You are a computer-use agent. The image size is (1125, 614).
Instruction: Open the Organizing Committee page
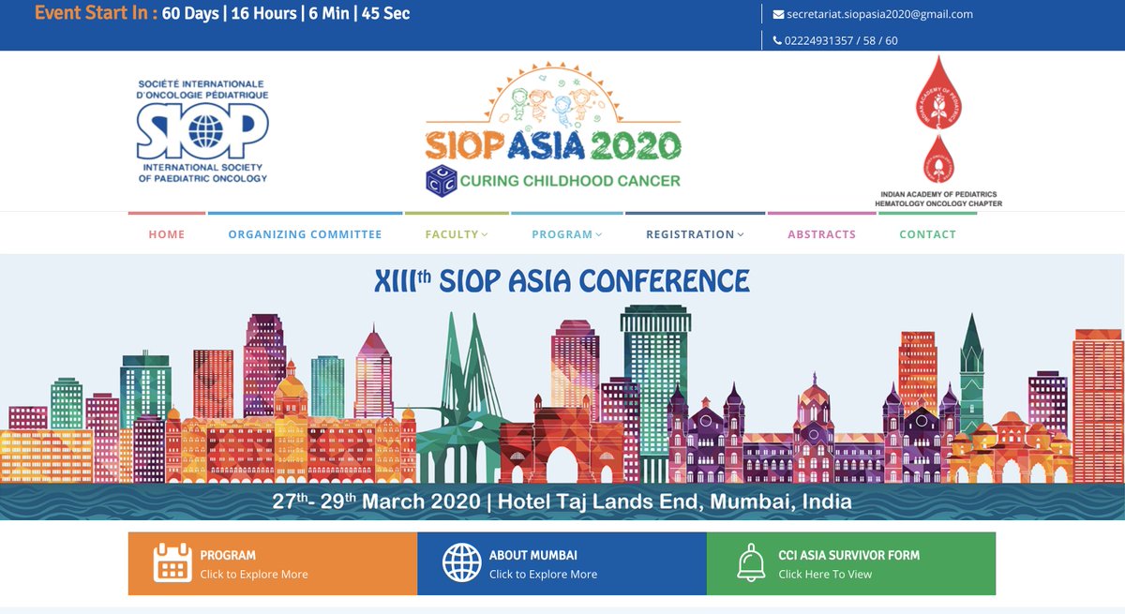[305, 234]
